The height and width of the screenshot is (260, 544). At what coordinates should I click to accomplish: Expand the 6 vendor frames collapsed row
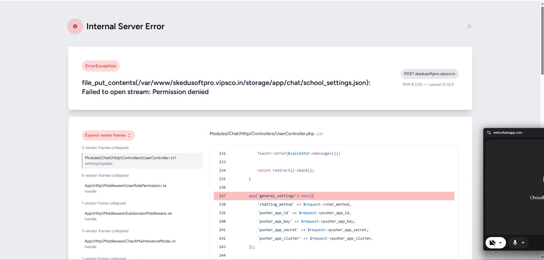point(105,175)
